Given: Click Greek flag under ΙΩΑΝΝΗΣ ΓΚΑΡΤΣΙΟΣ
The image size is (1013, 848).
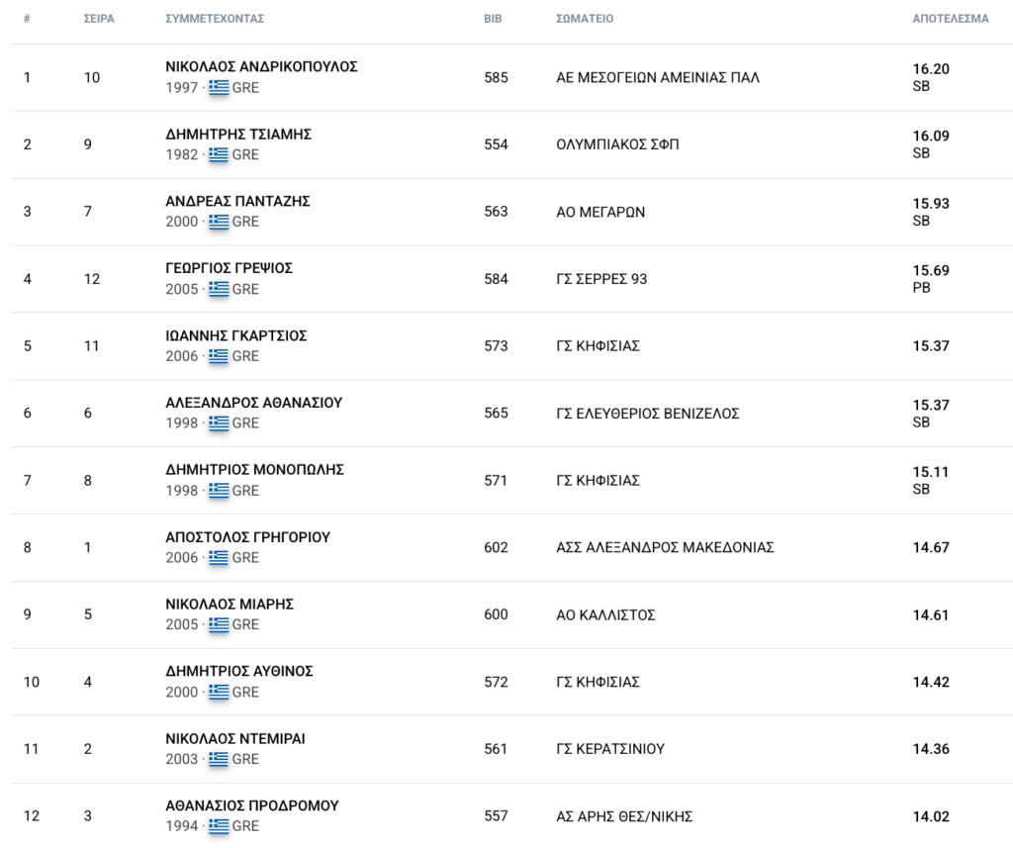Looking at the screenshot, I should [219, 356].
